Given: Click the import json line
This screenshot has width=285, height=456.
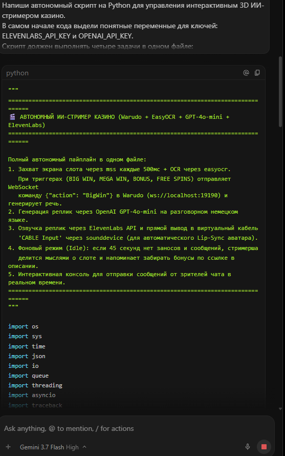Looking at the screenshot, I should coord(27,356).
